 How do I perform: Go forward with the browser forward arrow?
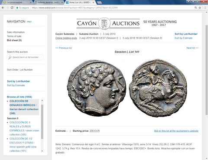(x=7, y=8)
